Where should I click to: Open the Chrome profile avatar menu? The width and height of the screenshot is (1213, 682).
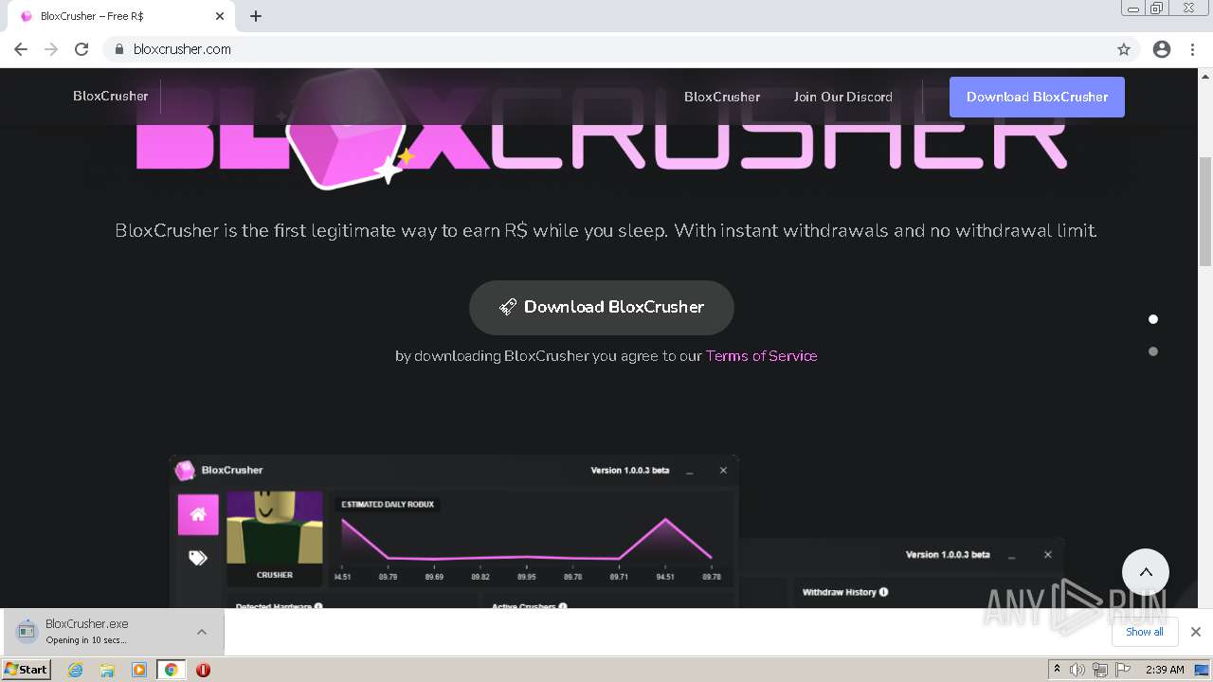pos(1162,49)
